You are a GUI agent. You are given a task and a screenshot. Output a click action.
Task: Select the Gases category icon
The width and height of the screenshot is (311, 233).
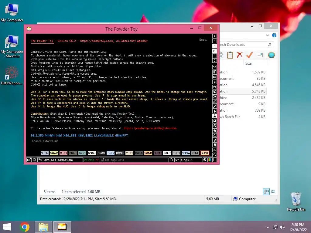pyautogui.click(x=214, y=106)
